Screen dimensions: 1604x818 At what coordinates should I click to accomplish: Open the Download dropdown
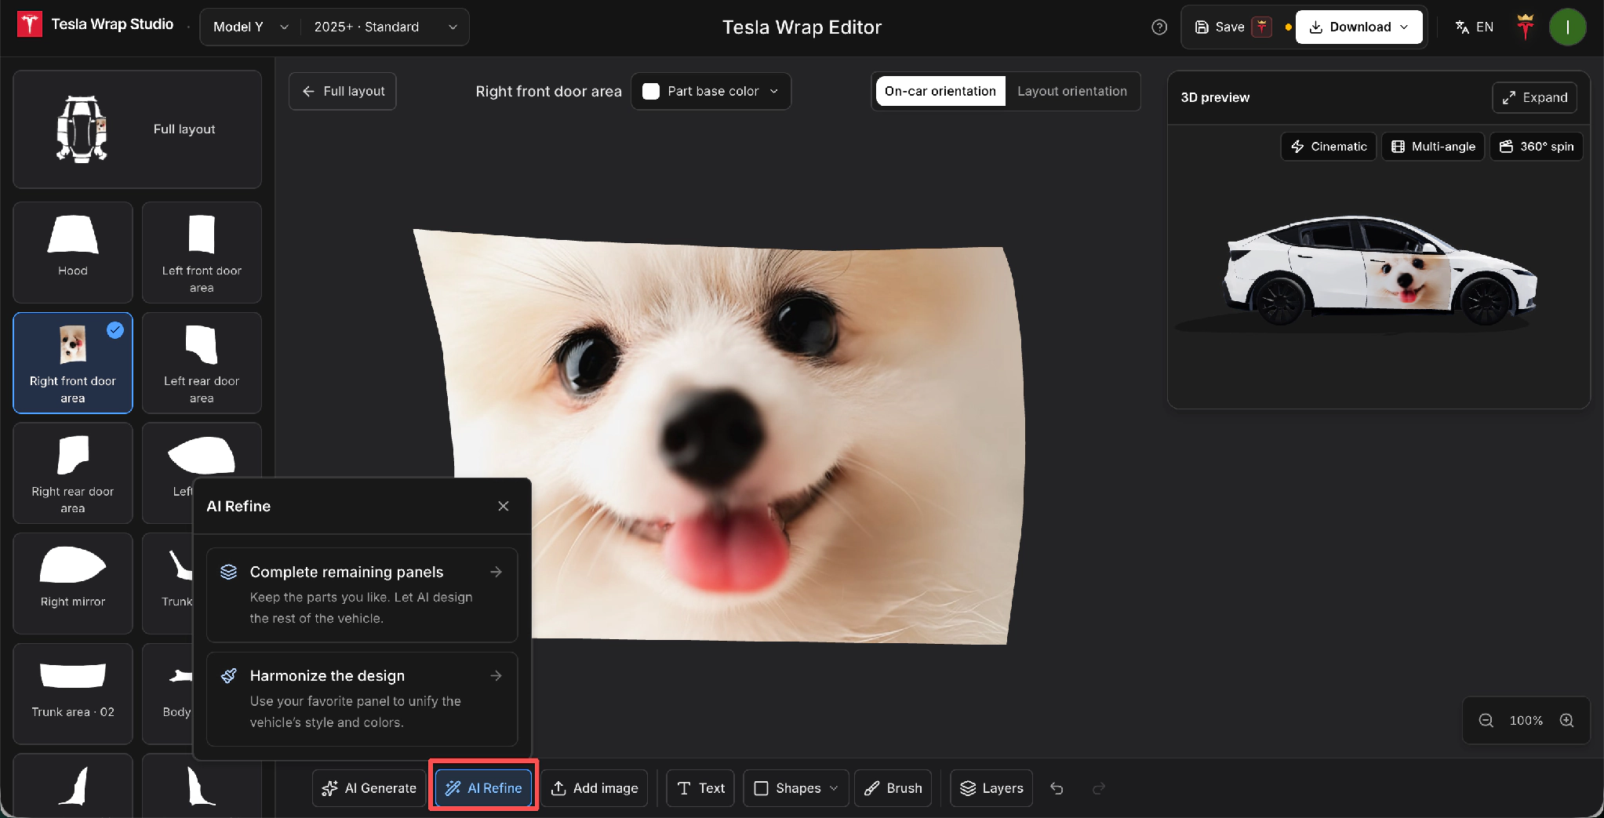[x=1358, y=27]
